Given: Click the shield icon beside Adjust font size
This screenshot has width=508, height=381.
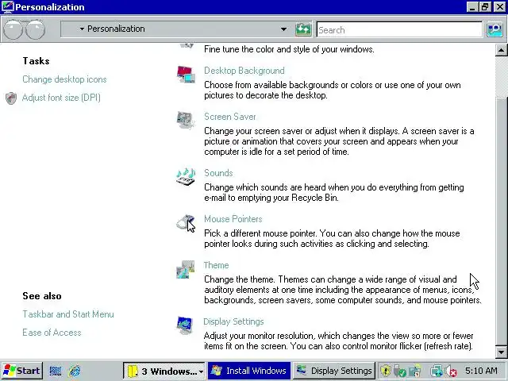Looking at the screenshot, I should pyautogui.click(x=11, y=98).
